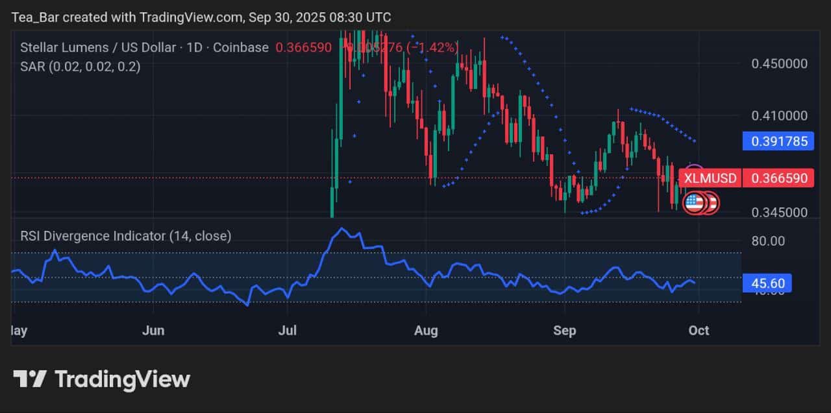The width and height of the screenshot is (831, 413).
Task: Click the 45.60 RSI value label
Action: point(768,283)
